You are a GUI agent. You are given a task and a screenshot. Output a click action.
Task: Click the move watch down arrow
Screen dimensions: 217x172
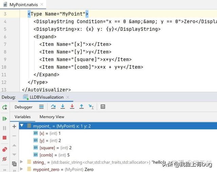point(14,155)
